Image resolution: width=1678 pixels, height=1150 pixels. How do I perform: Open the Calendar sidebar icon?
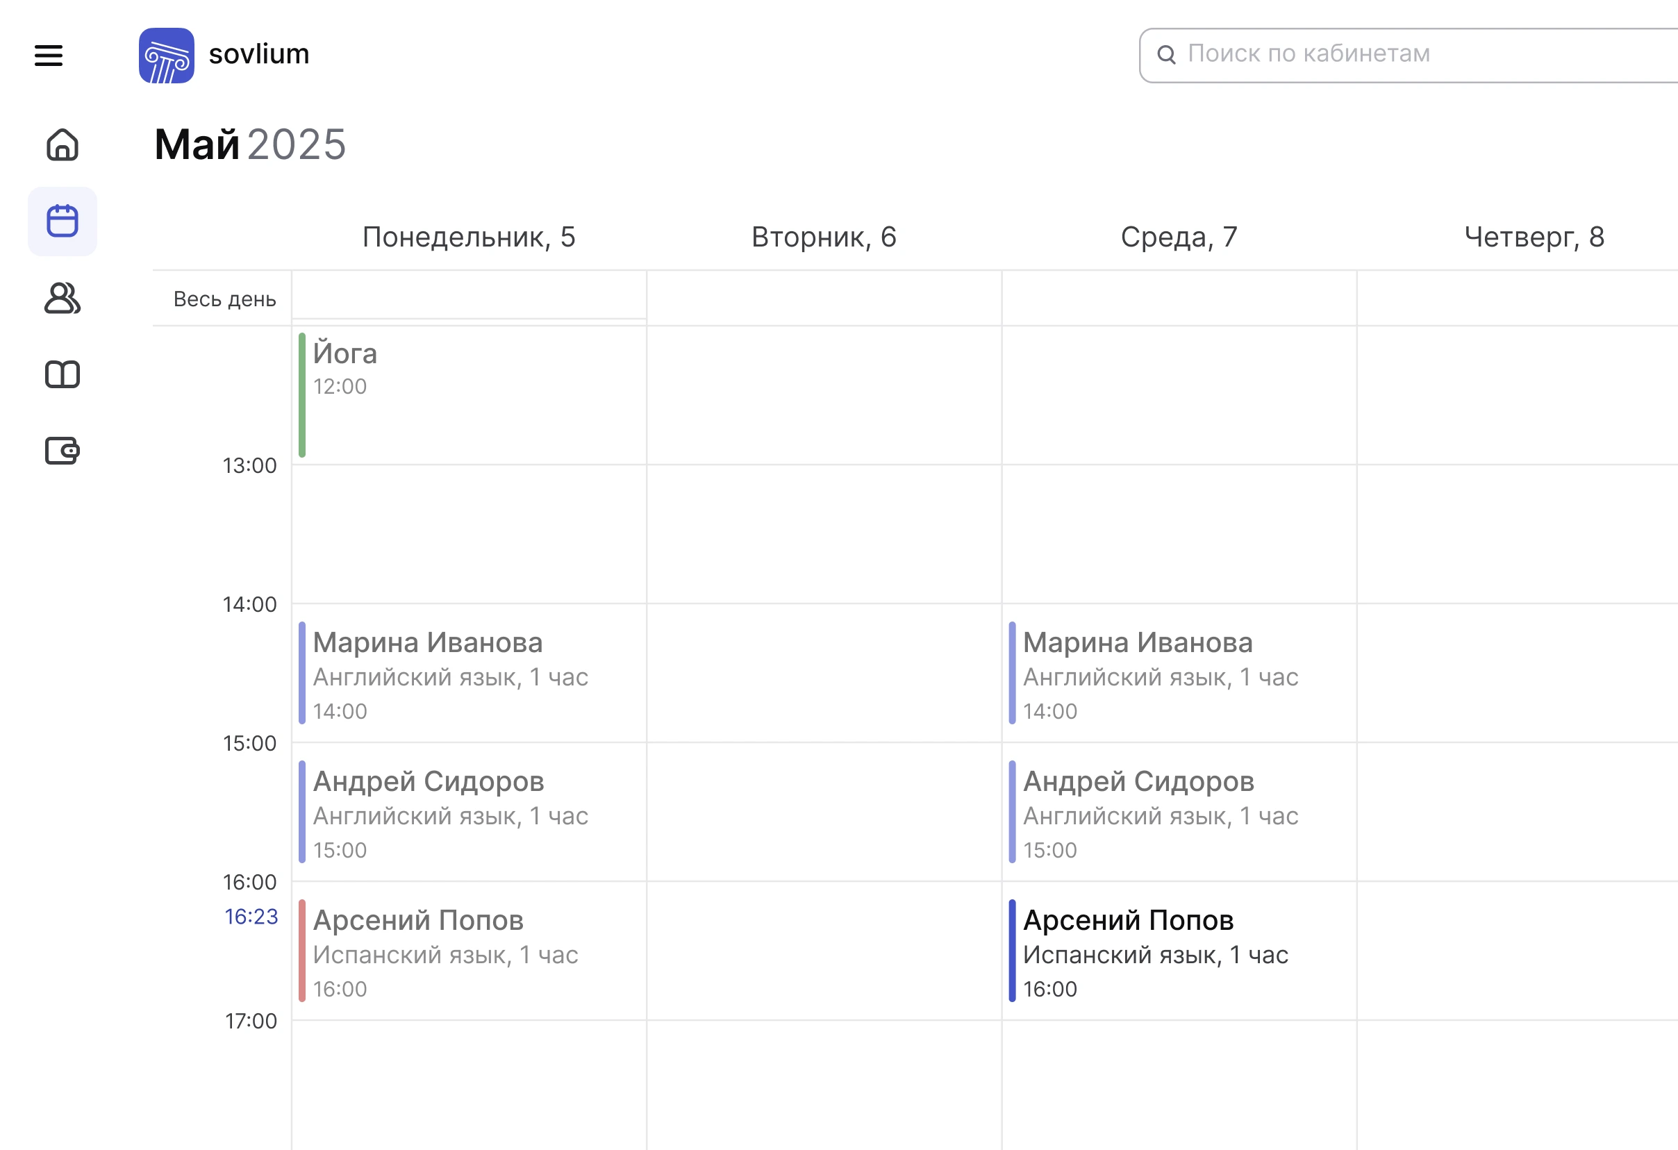pyautogui.click(x=62, y=222)
